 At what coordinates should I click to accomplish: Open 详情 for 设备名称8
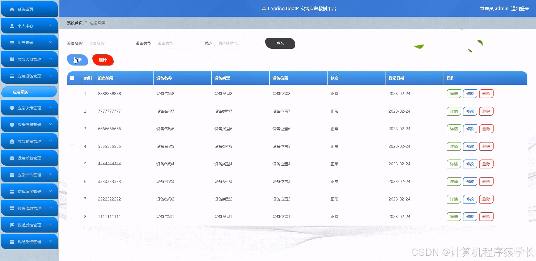pyautogui.click(x=454, y=94)
